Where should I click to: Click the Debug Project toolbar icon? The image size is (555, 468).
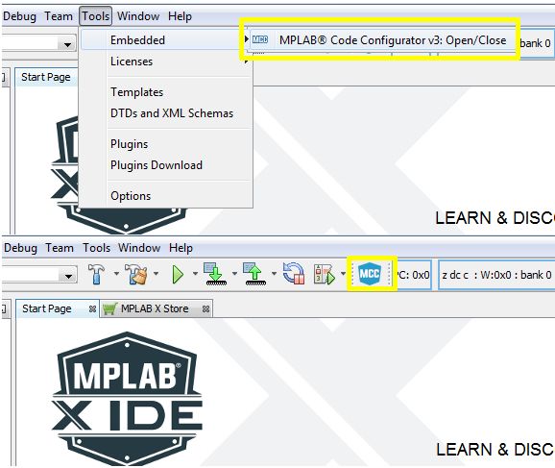[x=325, y=275]
